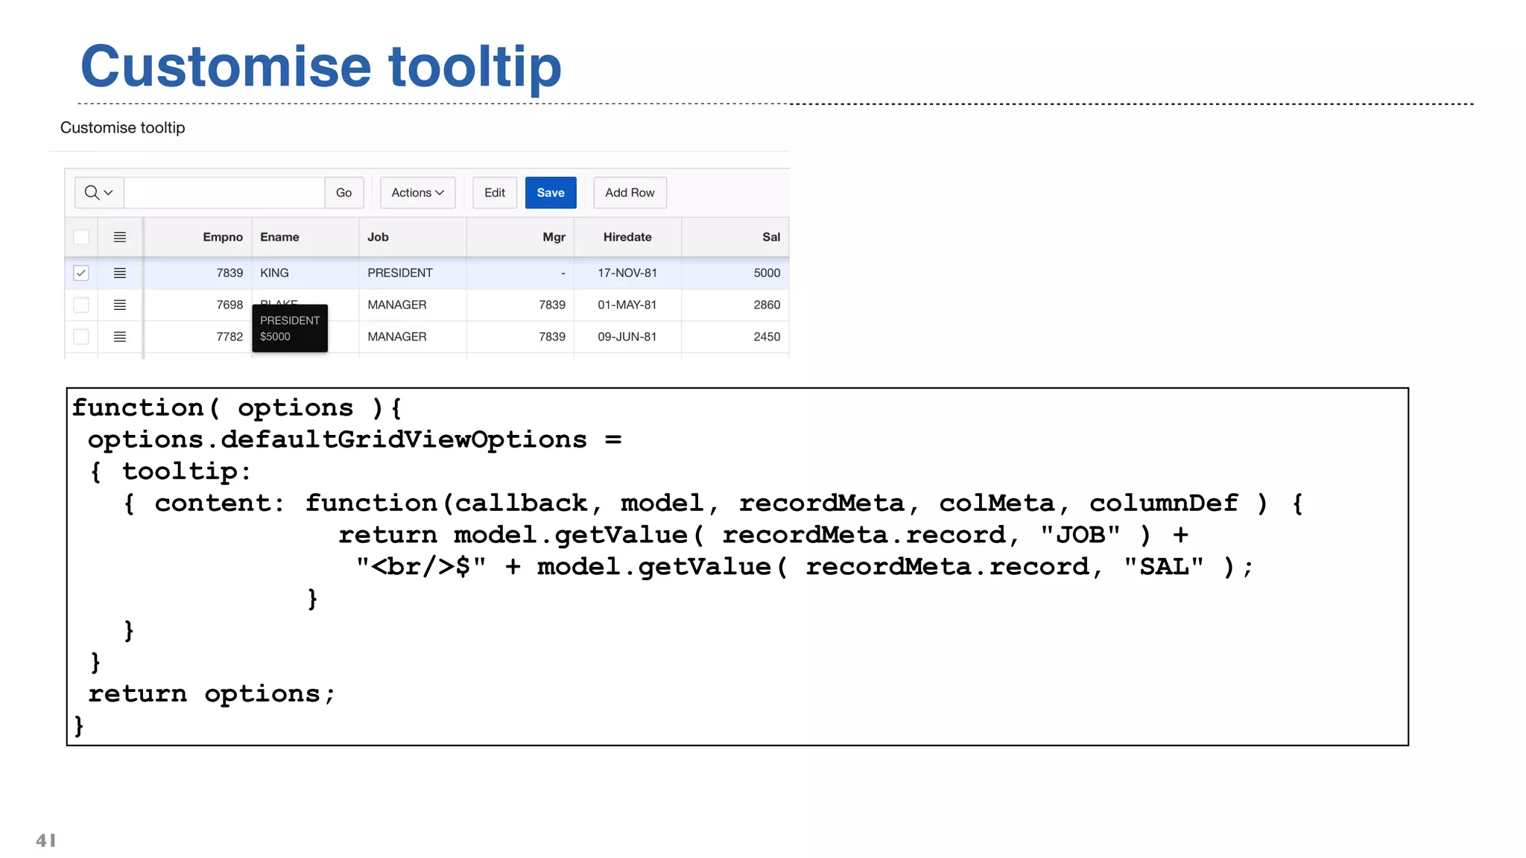Open the header row actions menu icon

click(x=120, y=237)
